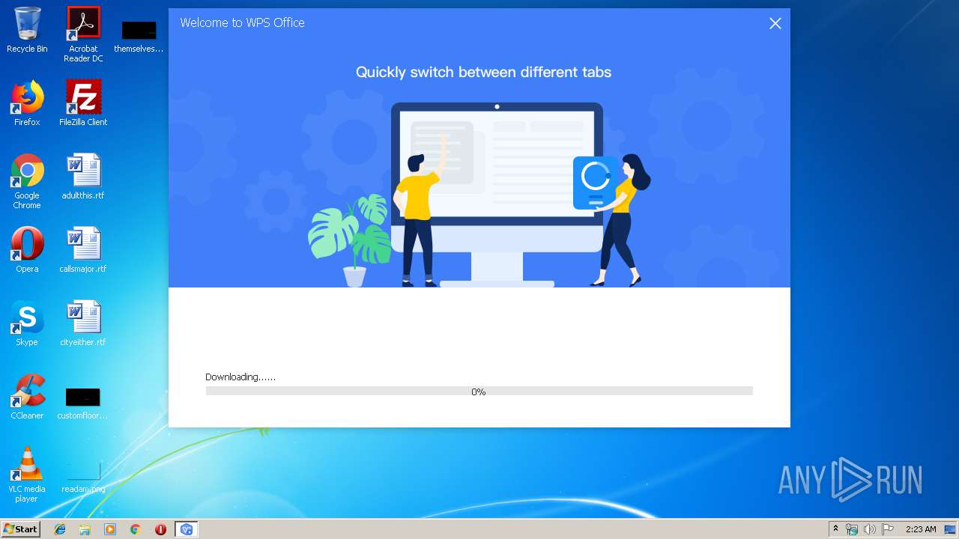Select the 'themselves...' desktop file
This screenshot has height=539, width=959.
pos(139,36)
